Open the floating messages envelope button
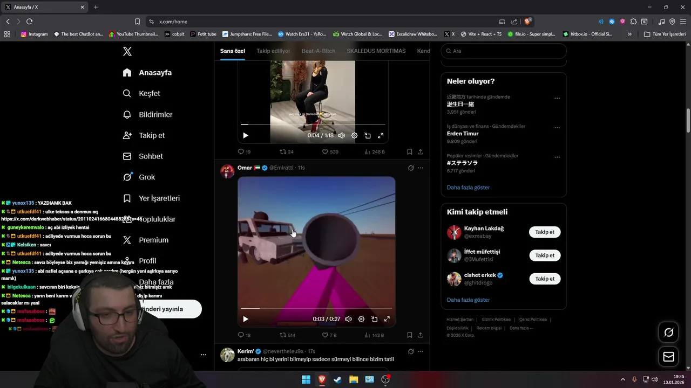 pyautogui.click(x=668, y=357)
